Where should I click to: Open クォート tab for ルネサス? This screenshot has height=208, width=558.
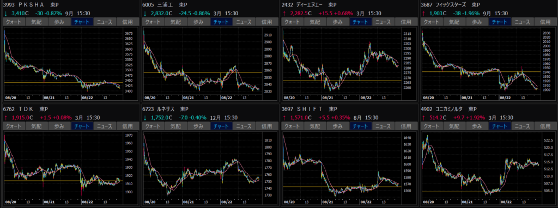click(153, 126)
